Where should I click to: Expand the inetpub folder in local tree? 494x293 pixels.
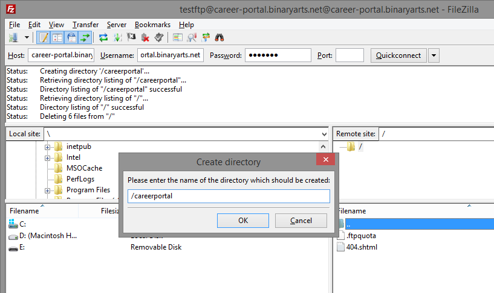(x=47, y=146)
